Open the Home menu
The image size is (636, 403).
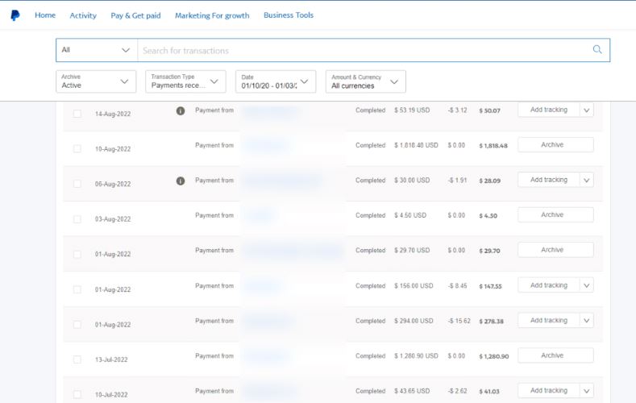click(x=45, y=15)
